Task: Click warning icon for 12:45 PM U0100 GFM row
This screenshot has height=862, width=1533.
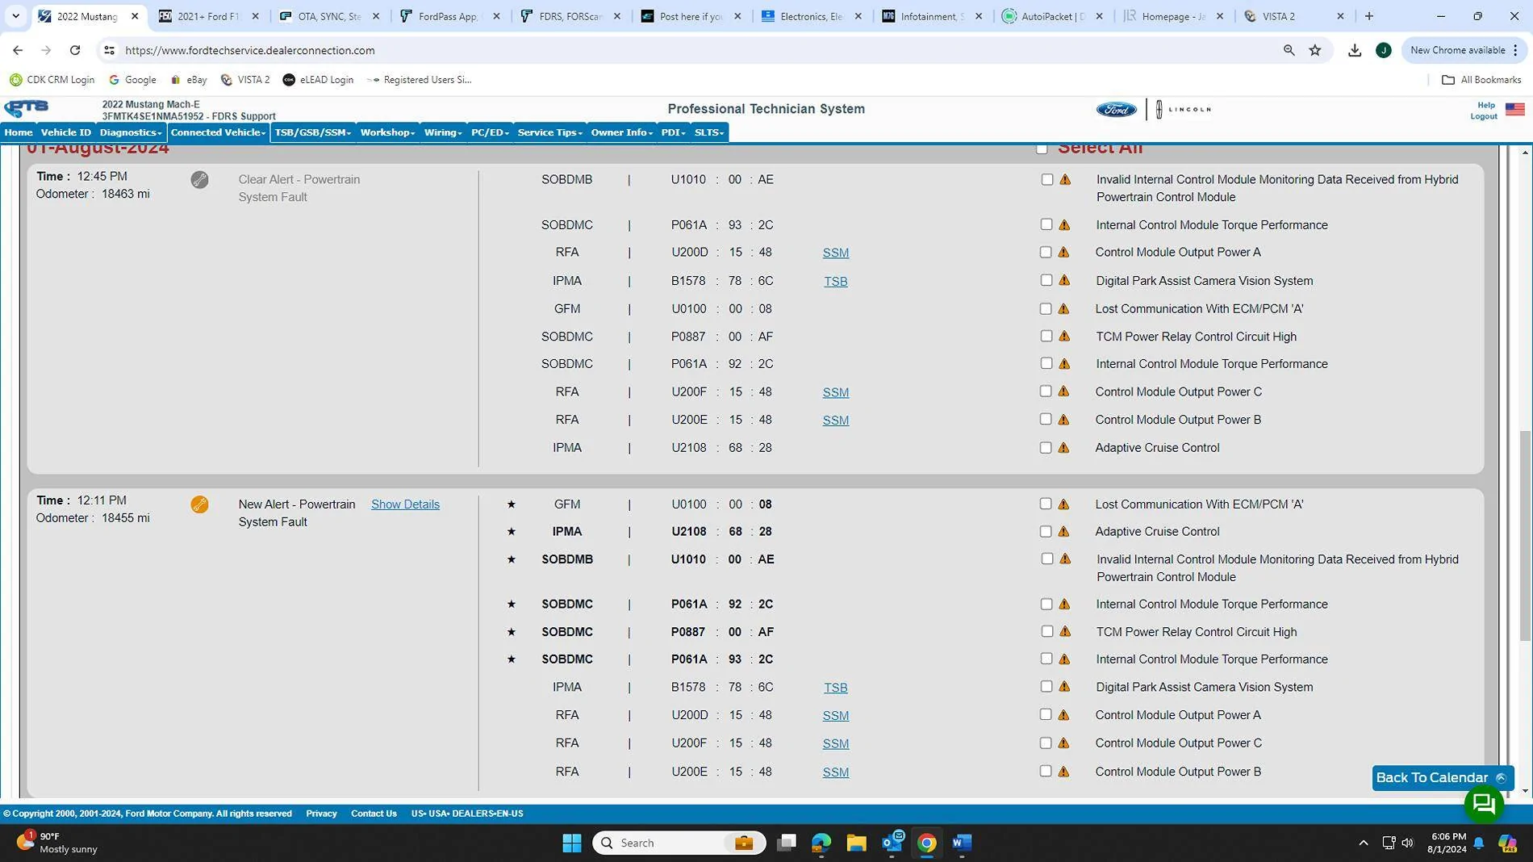Action: [1063, 309]
